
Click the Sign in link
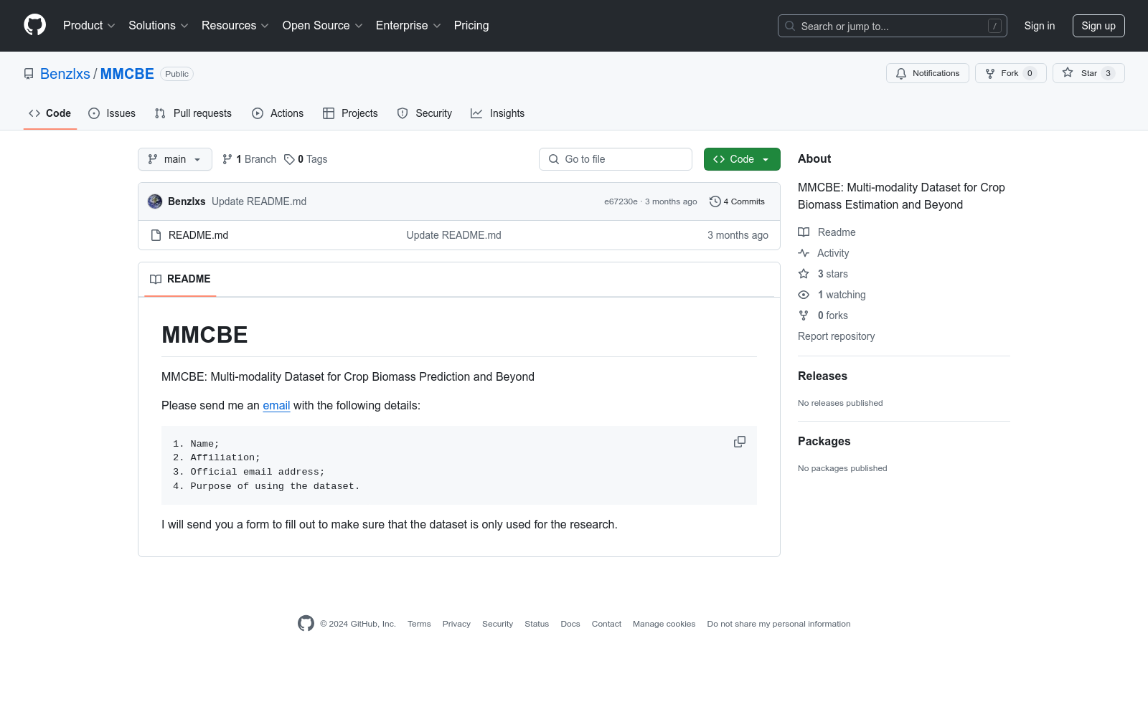[x=1040, y=26]
